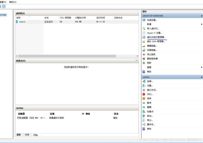Click the green 重置 icon
The image size is (203, 143).
(144, 107)
